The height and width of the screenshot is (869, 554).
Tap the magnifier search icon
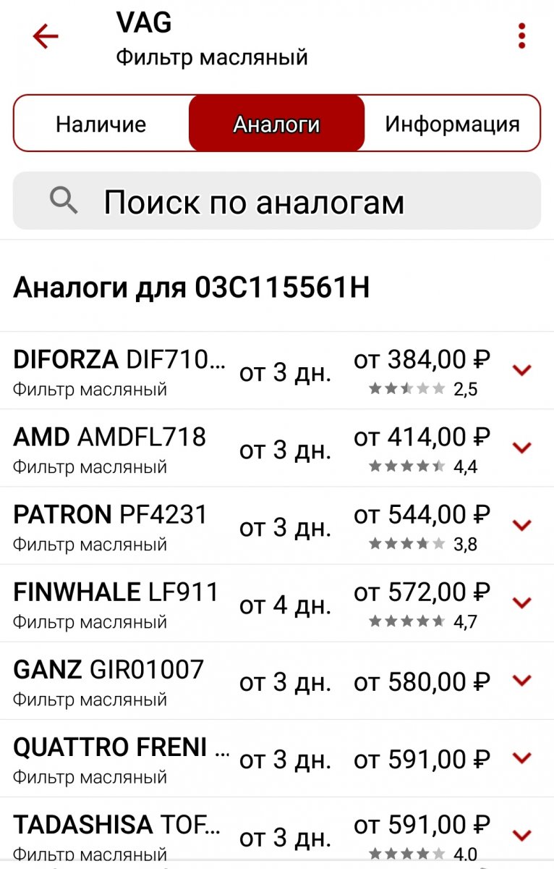click(64, 200)
